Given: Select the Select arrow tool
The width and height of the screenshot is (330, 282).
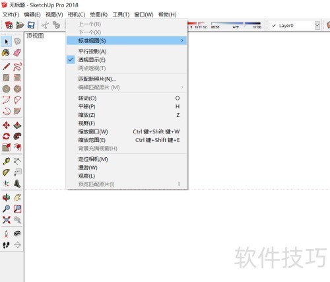Looking at the screenshot, I should [x=7, y=42].
